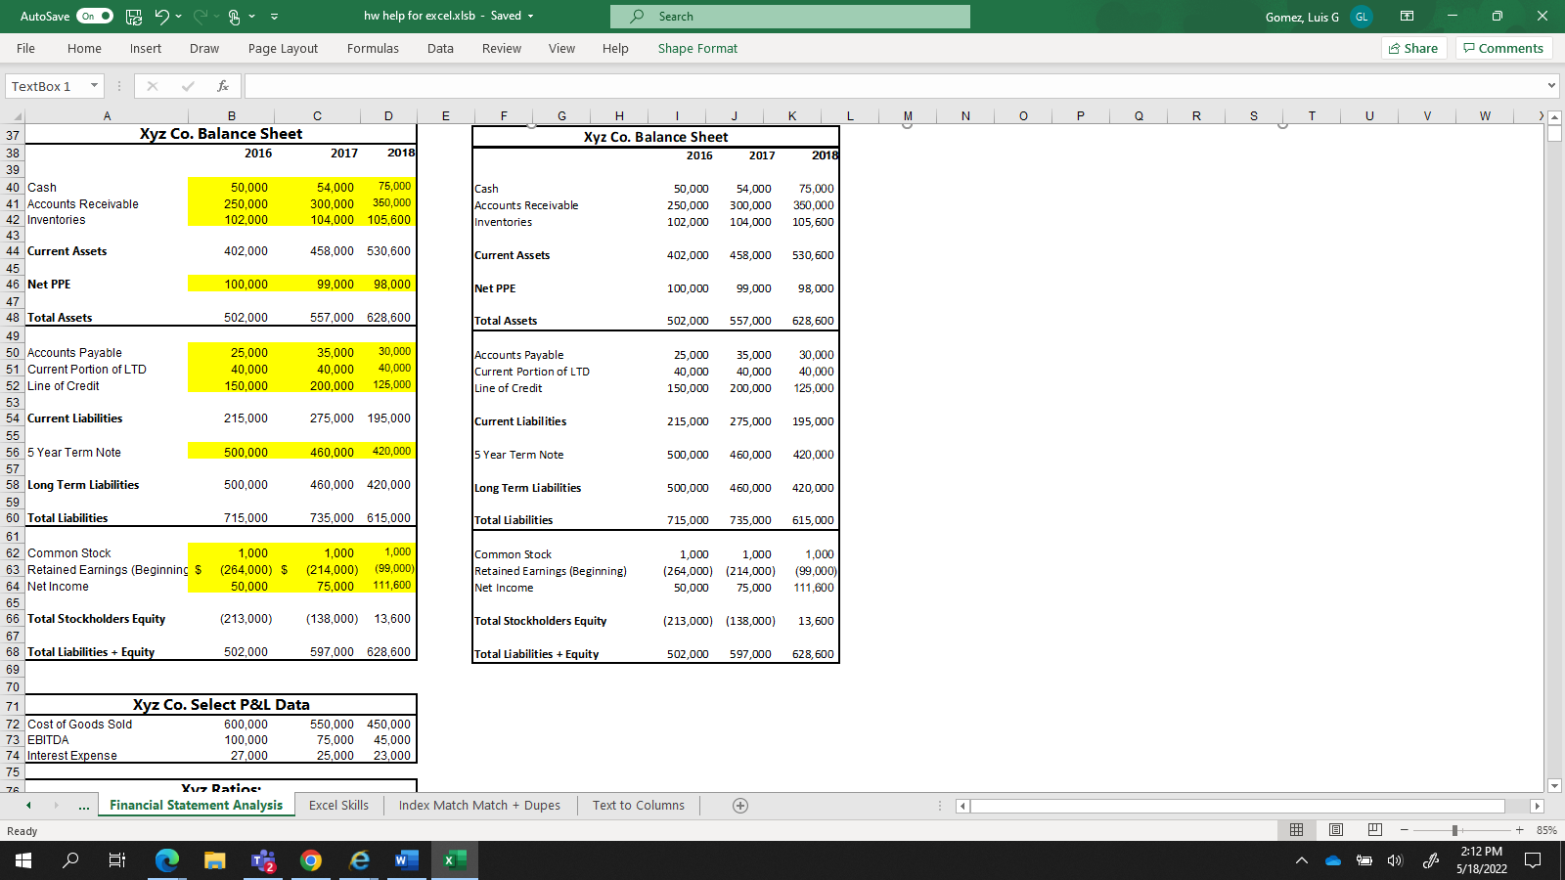Switch to Page Layout view icon
Image resolution: width=1565 pixels, height=880 pixels.
tap(1335, 830)
